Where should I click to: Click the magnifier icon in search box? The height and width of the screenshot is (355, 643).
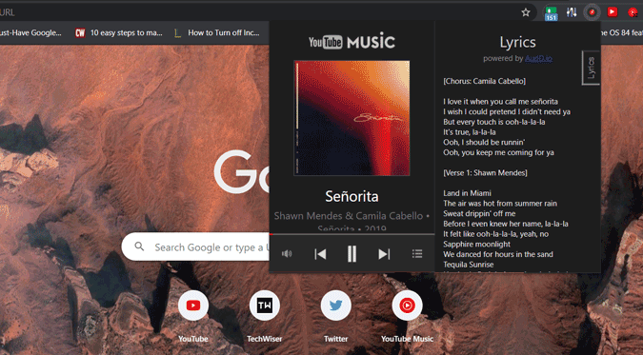point(139,247)
